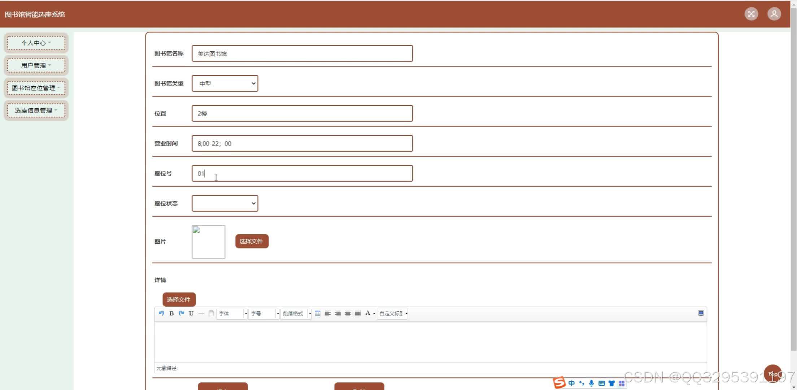797x390 pixels.
Task: Toggle underline formatting in the editor
Action: 191,313
